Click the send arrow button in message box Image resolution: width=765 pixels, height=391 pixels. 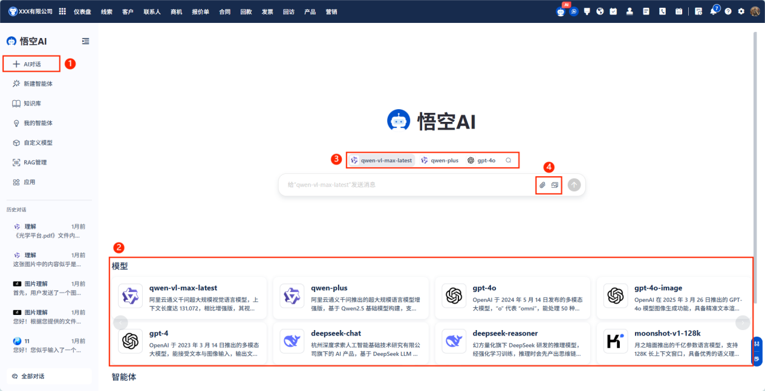(x=575, y=185)
